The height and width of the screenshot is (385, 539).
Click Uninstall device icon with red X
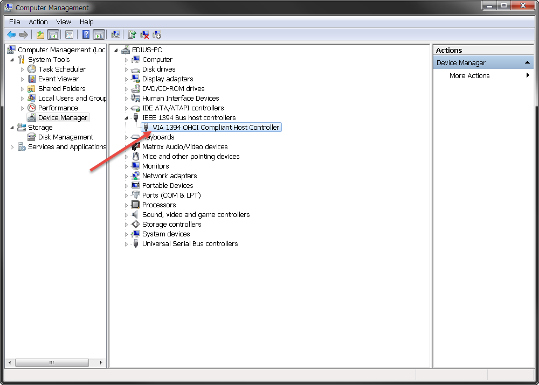144,35
